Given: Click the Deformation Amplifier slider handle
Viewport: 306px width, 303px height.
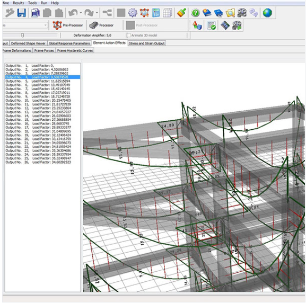Looking at the screenshot, I should (x=22, y=35).
